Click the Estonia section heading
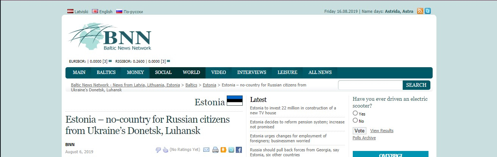This screenshot has width=497, height=157. click(210, 102)
